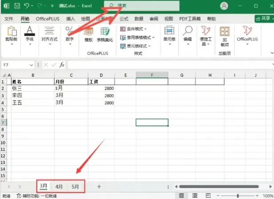
Task: Switch to the OfficePLUS ribbon tab
Action: 47,19
